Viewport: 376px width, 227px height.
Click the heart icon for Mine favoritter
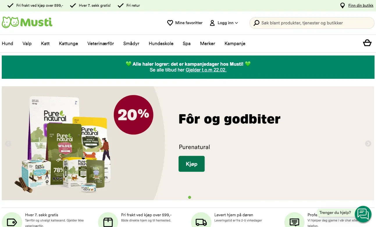(170, 23)
